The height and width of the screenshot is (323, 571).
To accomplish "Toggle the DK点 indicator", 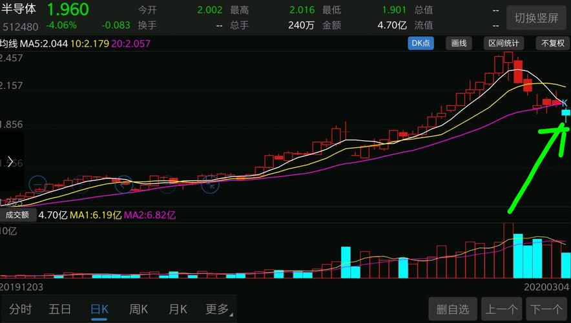I will click(420, 43).
